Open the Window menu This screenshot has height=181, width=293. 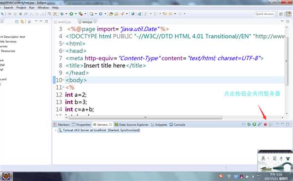pyautogui.click(x=43, y=8)
